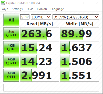Minimize the CrystalDiskMark window
Viewport: 103px width, 94px height.
point(73,3)
